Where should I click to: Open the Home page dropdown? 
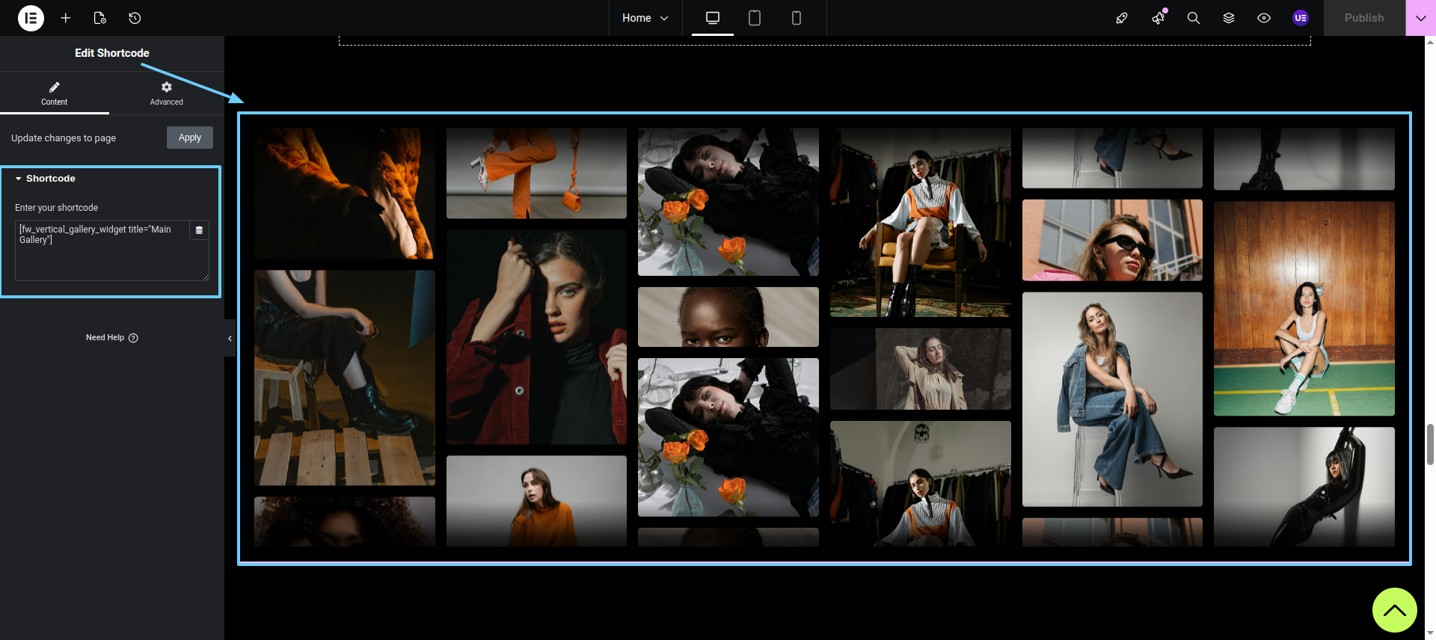coord(645,18)
